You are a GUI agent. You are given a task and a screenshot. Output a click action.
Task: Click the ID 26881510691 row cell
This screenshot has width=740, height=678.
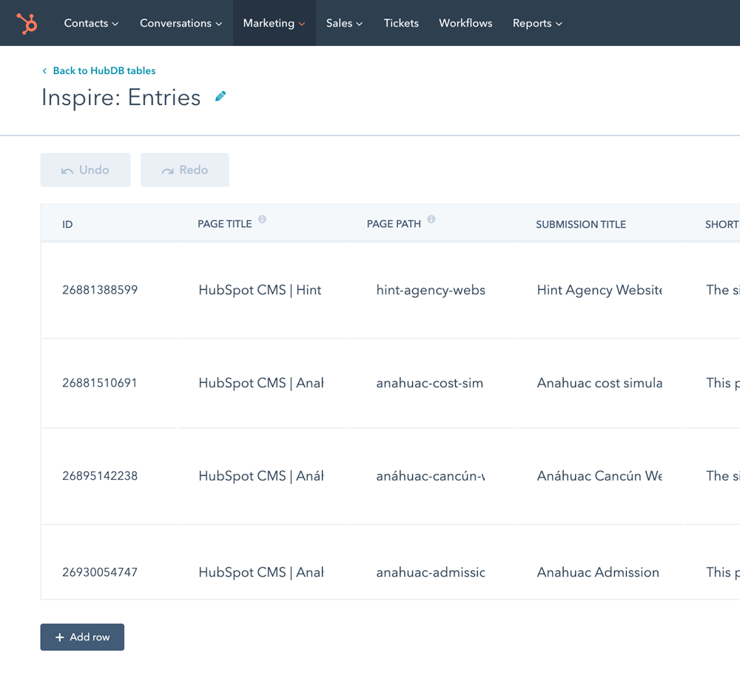click(x=109, y=383)
